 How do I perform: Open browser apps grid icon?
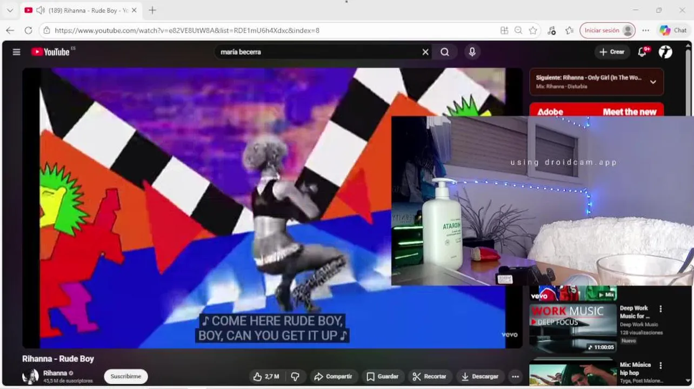click(504, 30)
